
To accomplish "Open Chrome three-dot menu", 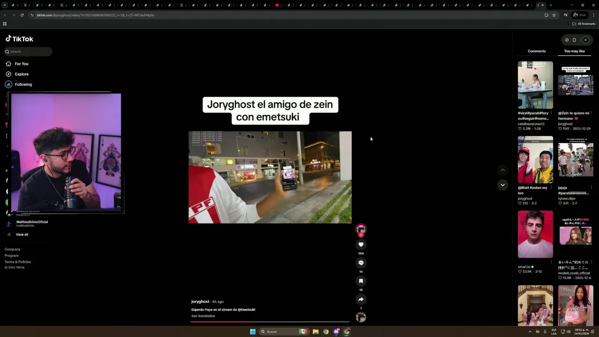I will [x=594, y=15].
